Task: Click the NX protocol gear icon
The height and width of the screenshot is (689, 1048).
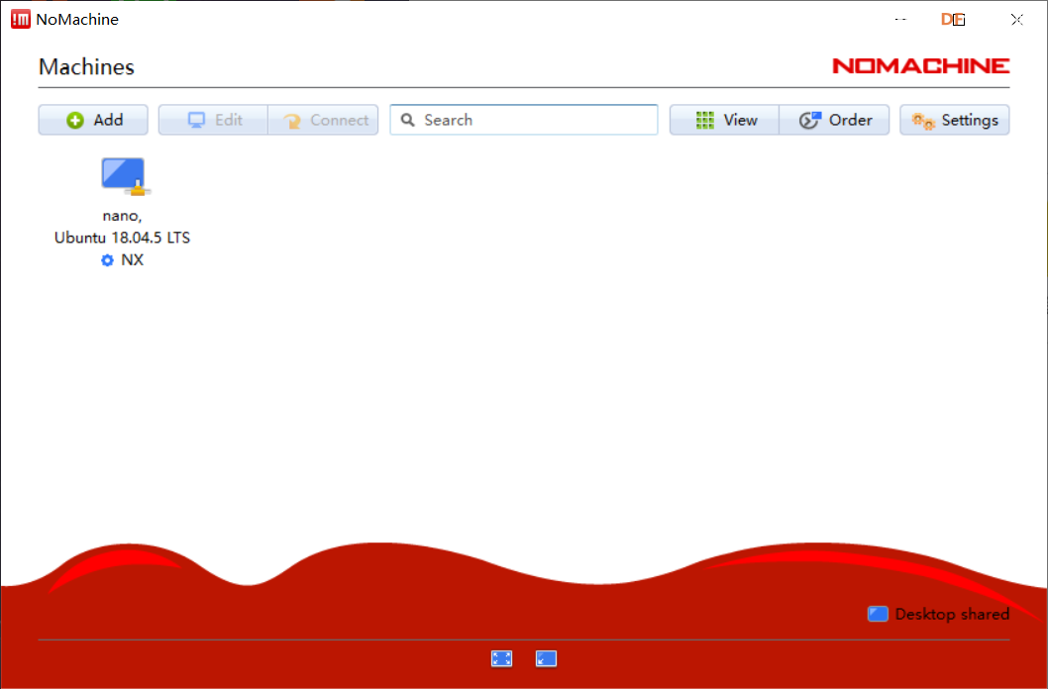Action: tap(107, 260)
